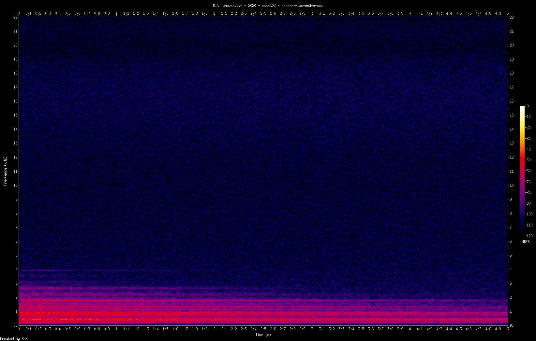This screenshot has width=536, height=341.
Task: Click the file path title above the spectrogram
Action: click(x=268, y=6)
